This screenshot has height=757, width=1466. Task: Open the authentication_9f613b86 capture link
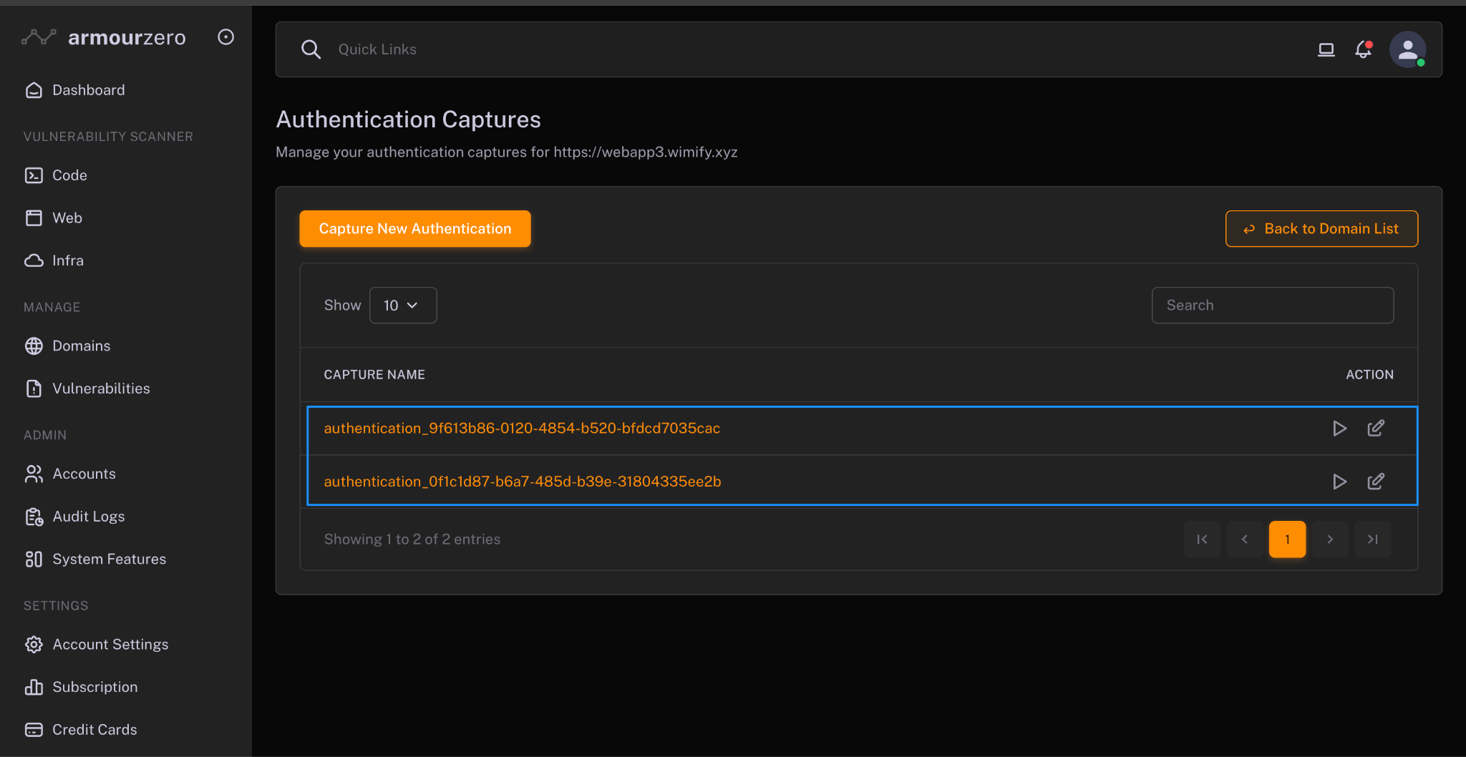(522, 429)
